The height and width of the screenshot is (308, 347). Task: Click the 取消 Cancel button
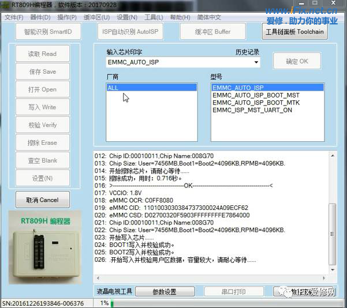(43, 200)
